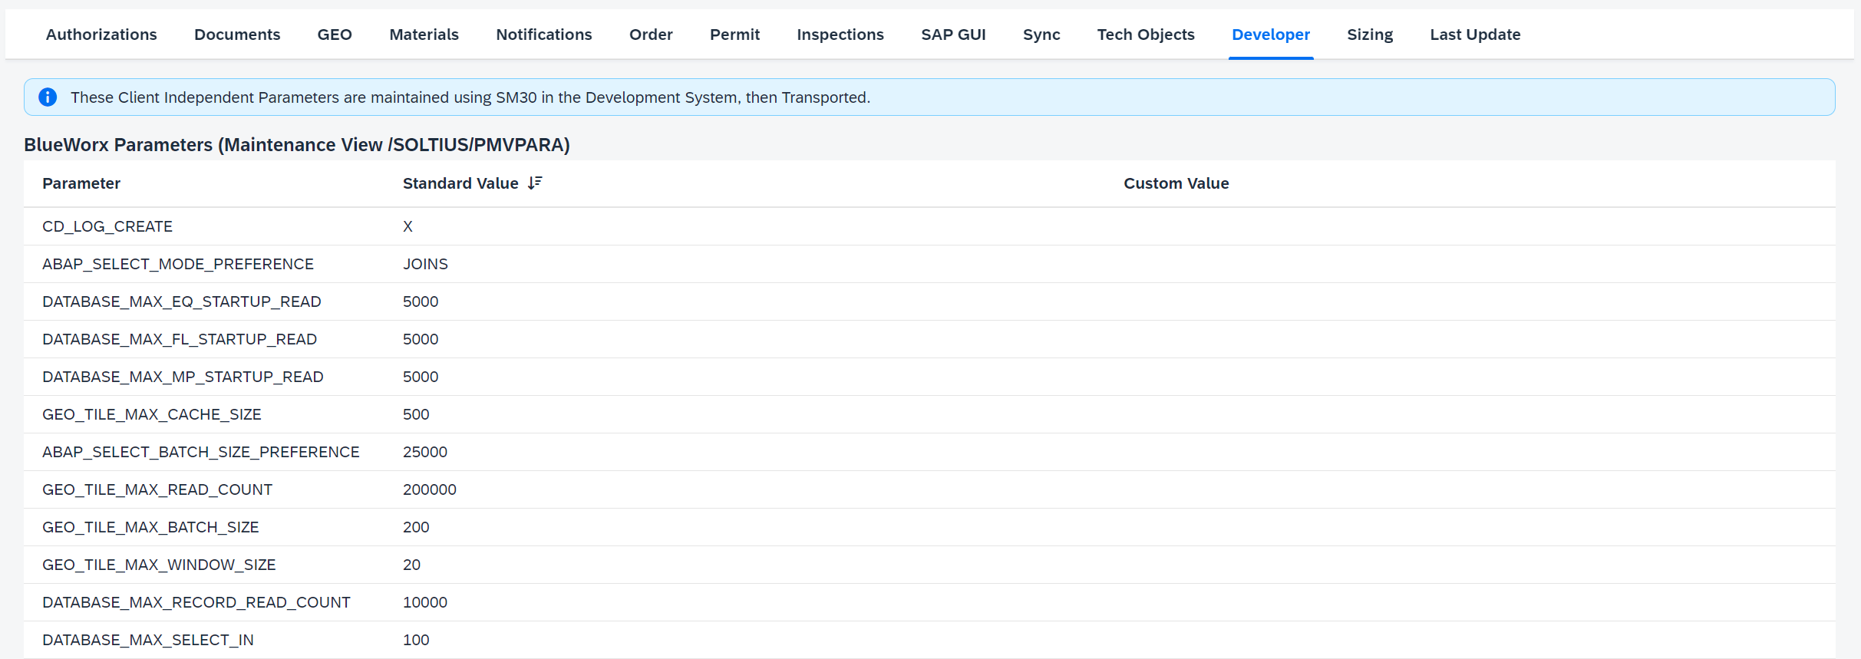Click the value 200000
This screenshot has height=659, width=1861.
[430, 489]
